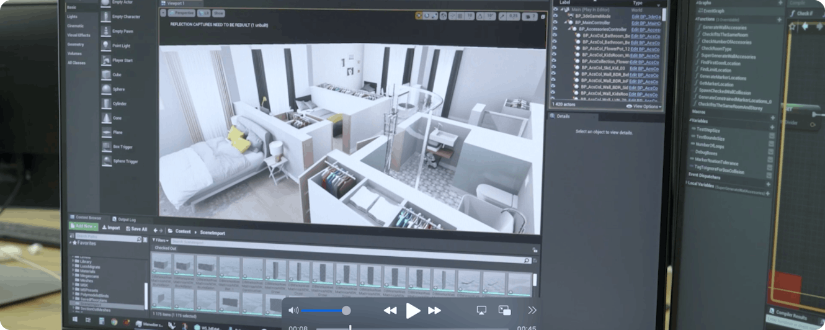Choose the Sphere Trigger icon
825x330 pixels.
pos(106,161)
